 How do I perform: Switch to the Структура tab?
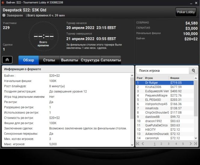pos(90,60)
